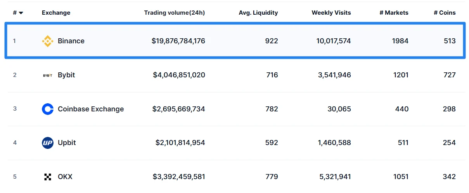Sort by Trading volume(24h) header

[x=175, y=13]
